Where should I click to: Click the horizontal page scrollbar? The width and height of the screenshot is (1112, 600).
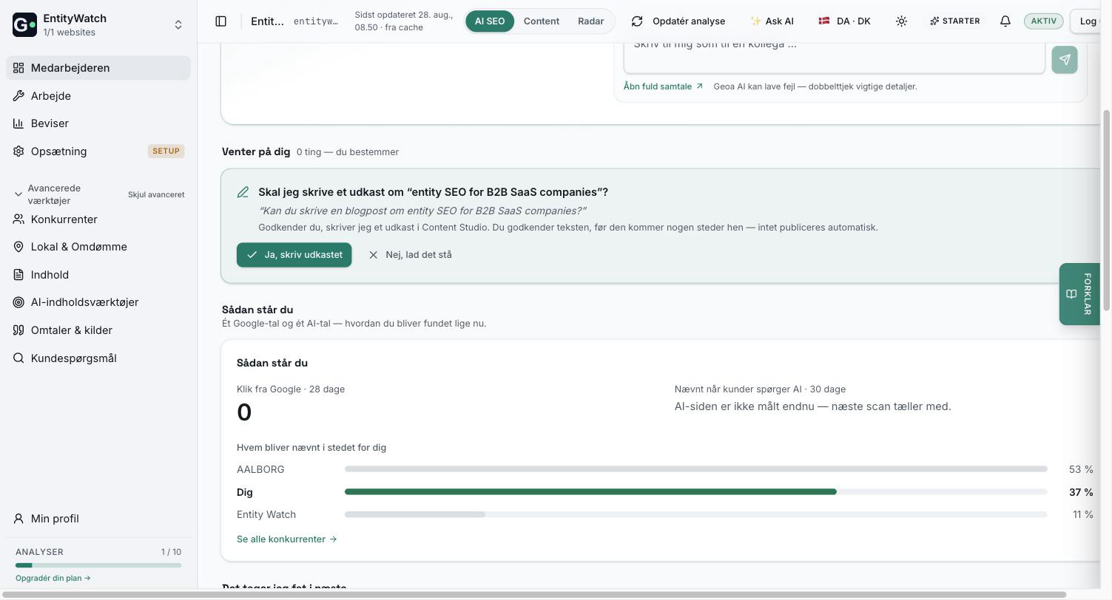[533, 595]
